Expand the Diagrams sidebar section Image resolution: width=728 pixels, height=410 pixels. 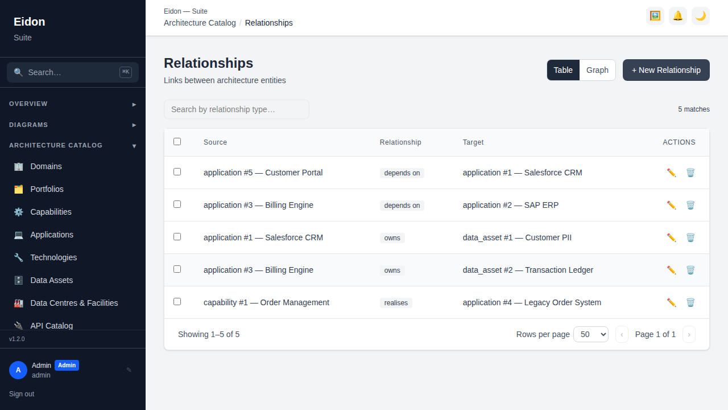[x=73, y=125]
